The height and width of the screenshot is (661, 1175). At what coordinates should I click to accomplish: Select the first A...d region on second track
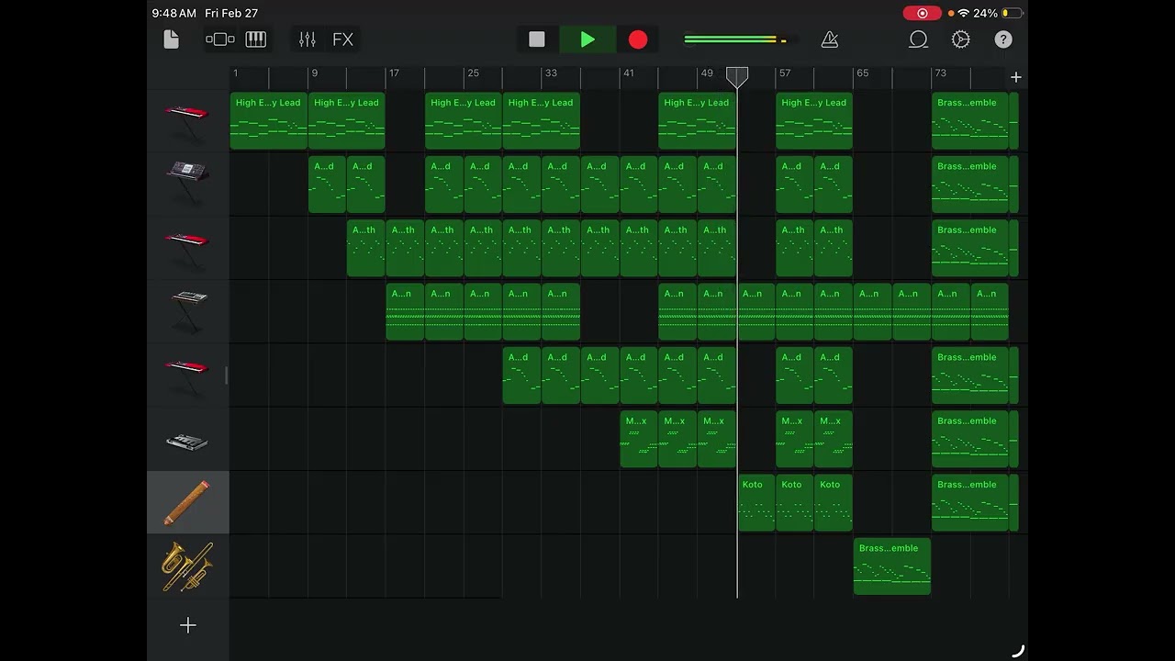pos(327,185)
